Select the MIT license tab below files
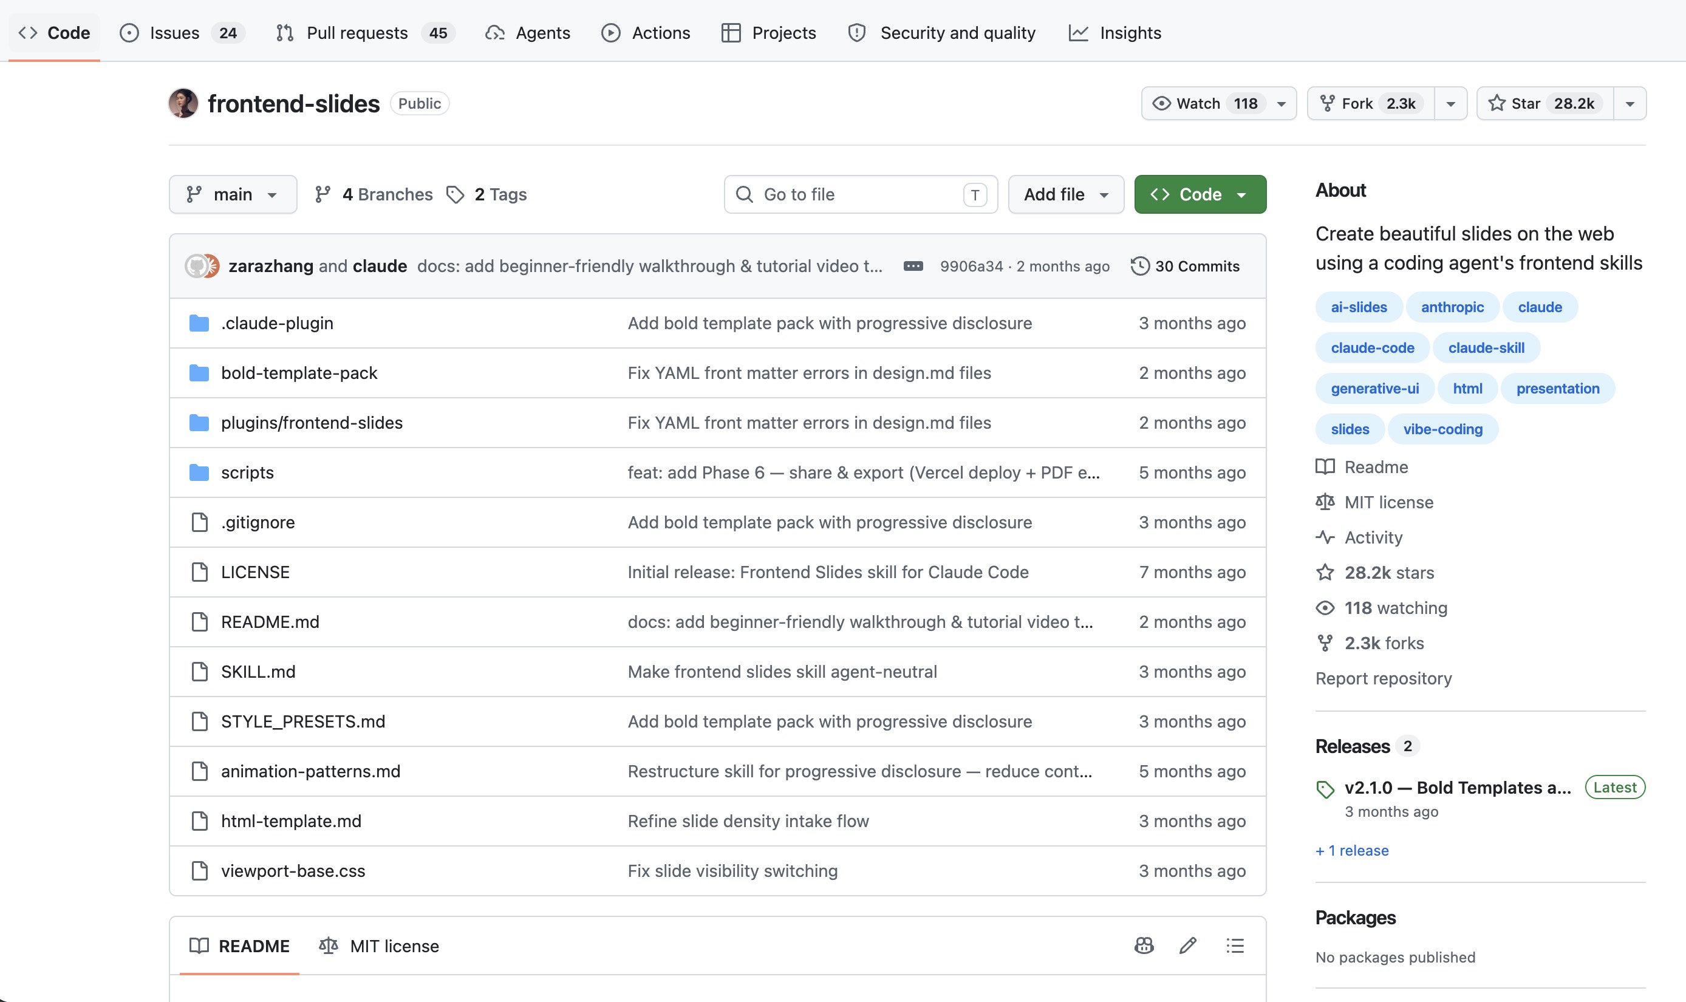Viewport: 1686px width, 1002px height. pos(379,946)
